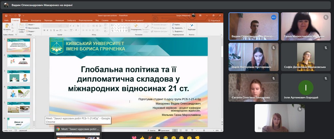Click the Поделиться share button
The width and height of the screenshot is (334, 139).
[x=214, y=20]
